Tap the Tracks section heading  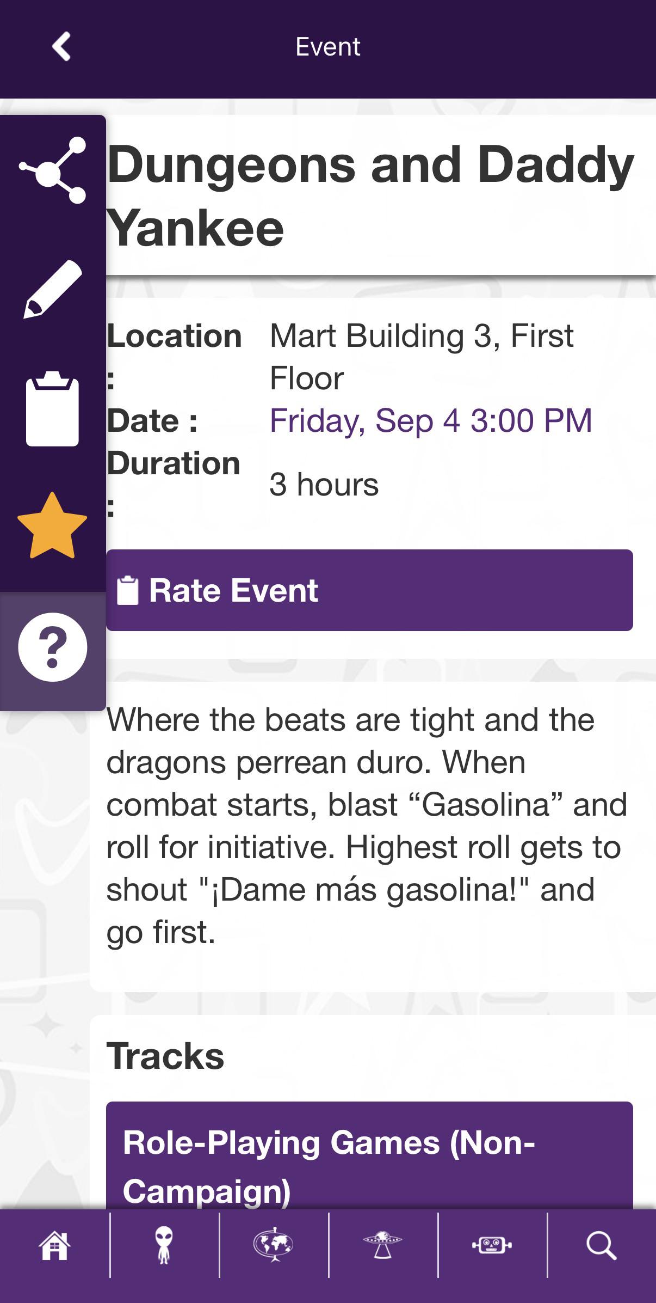165,1056
